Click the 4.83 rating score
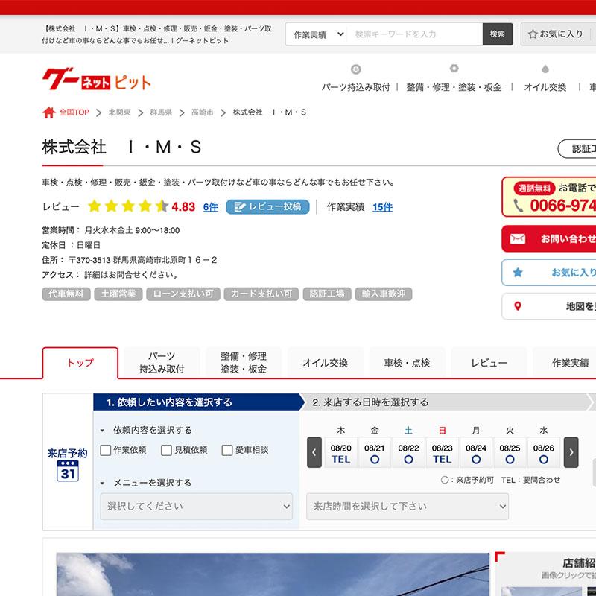This screenshot has height=596, width=596. (183, 207)
